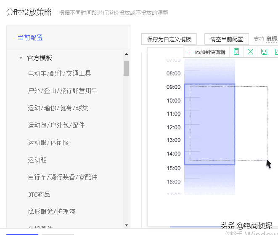The height and width of the screenshot is (235, 278).
Task: Choose the 运动包/户外包/配件 template
Action: click(x=56, y=126)
